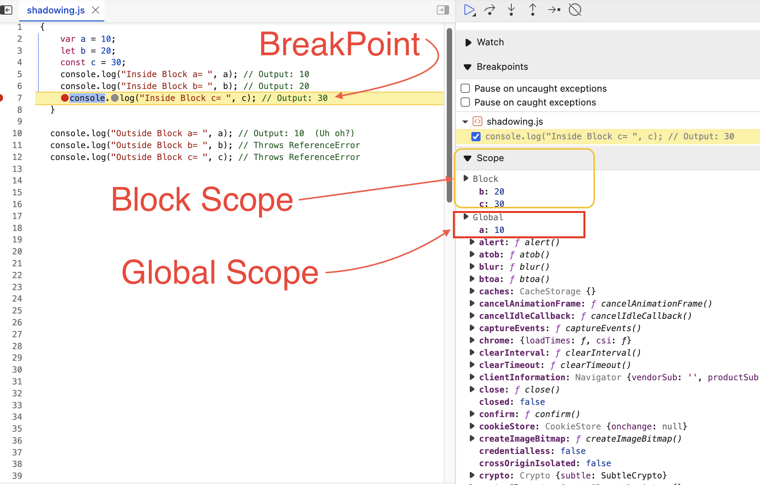
Task: Expand clearInterval entry
Action: click(x=472, y=352)
